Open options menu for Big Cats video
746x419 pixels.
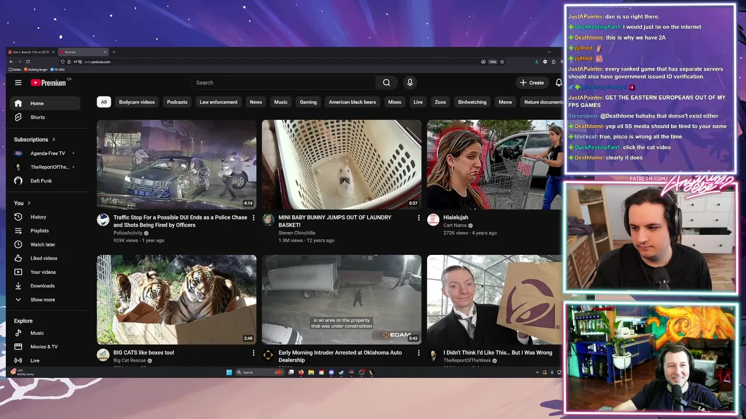(x=253, y=353)
